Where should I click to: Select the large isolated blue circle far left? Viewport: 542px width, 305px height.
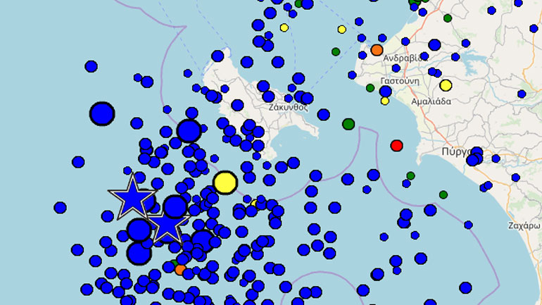(x=102, y=113)
